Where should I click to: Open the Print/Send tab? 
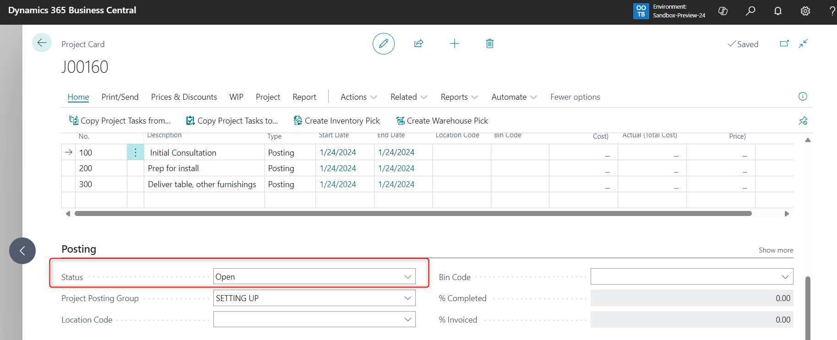[120, 97]
